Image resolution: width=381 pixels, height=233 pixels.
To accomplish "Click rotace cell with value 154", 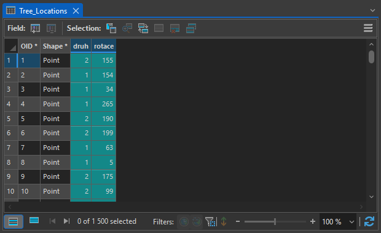I will pyautogui.click(x=104, y=75).
